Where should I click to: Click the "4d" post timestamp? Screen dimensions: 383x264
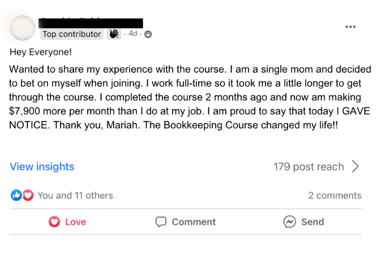coord(133,34)
